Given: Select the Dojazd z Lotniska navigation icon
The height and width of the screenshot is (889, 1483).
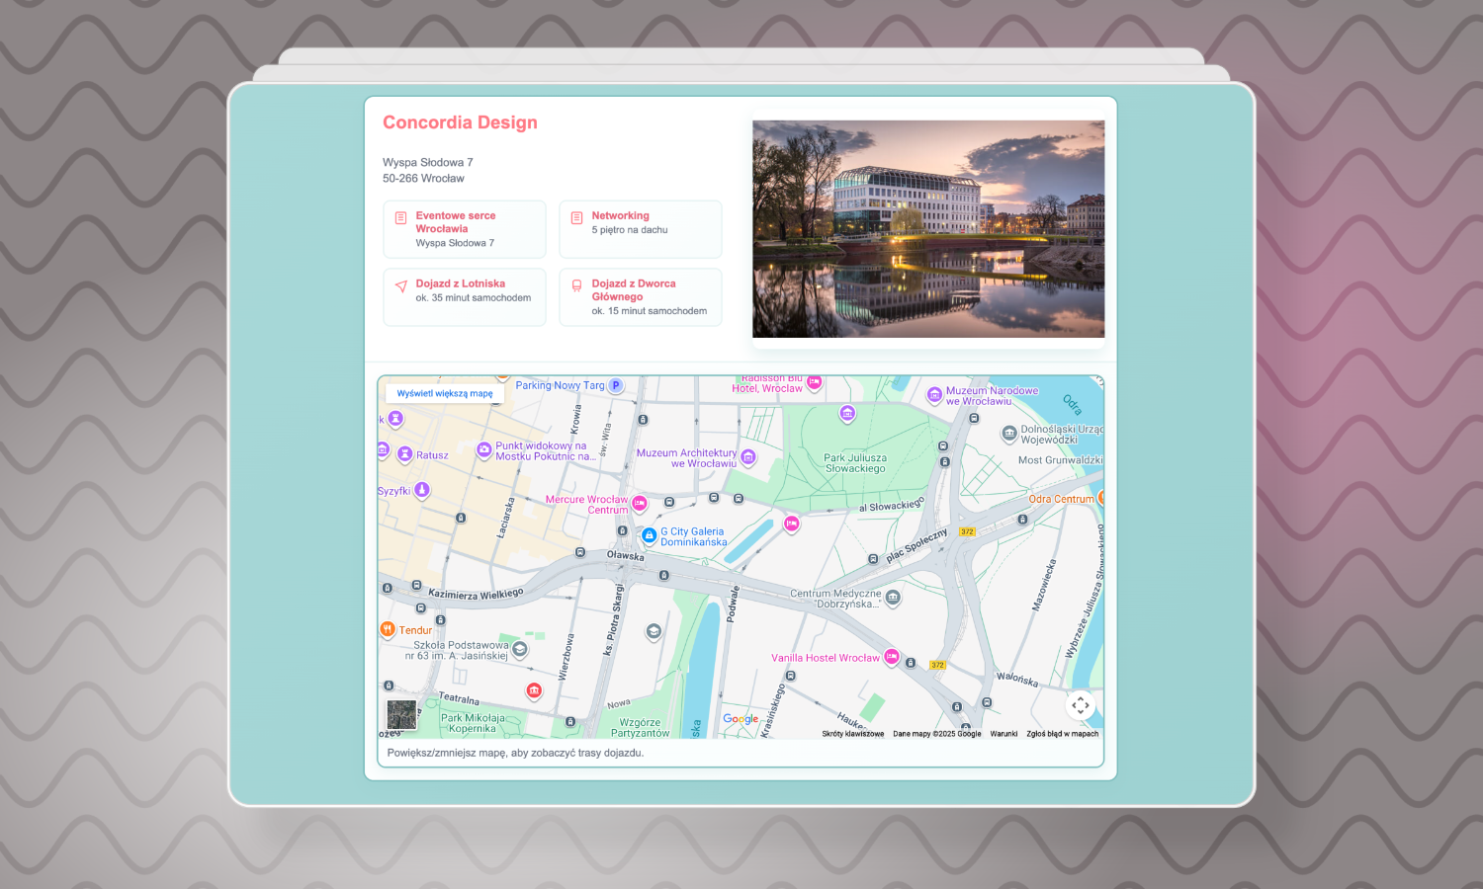Looking at the screenshot, I should (x=400, y=284).
